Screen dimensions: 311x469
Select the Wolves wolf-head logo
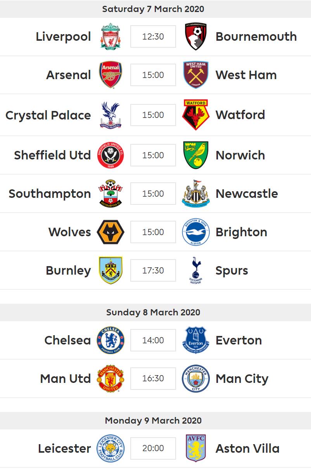pos(111,232)
